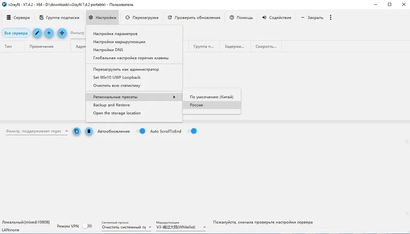This screenshot has width=410, height=234.
Task: Toggle the Auto ScrollToEnd switch
Action: pyautogui.click(x=193, y=131)
